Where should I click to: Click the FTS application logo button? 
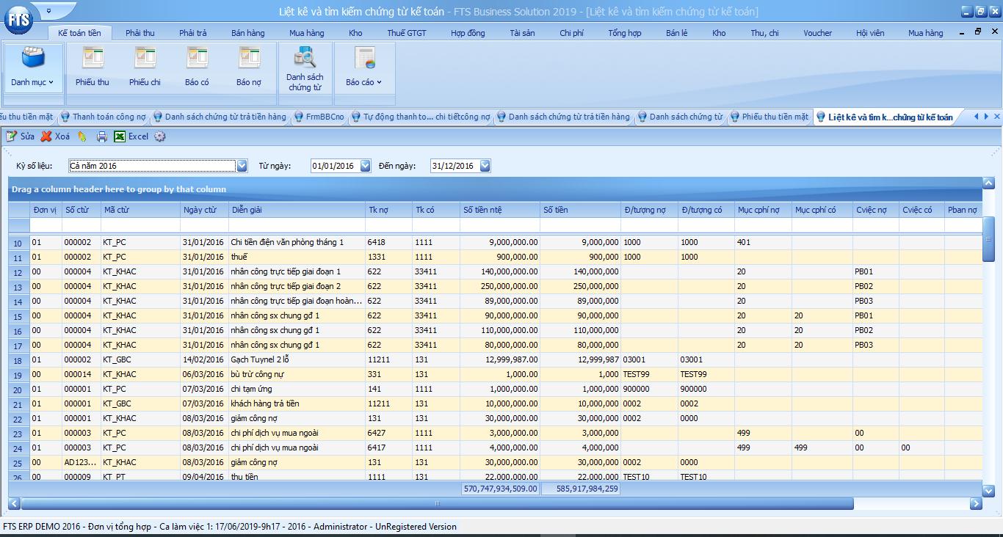pyautogui.click(x=18, y=19)
